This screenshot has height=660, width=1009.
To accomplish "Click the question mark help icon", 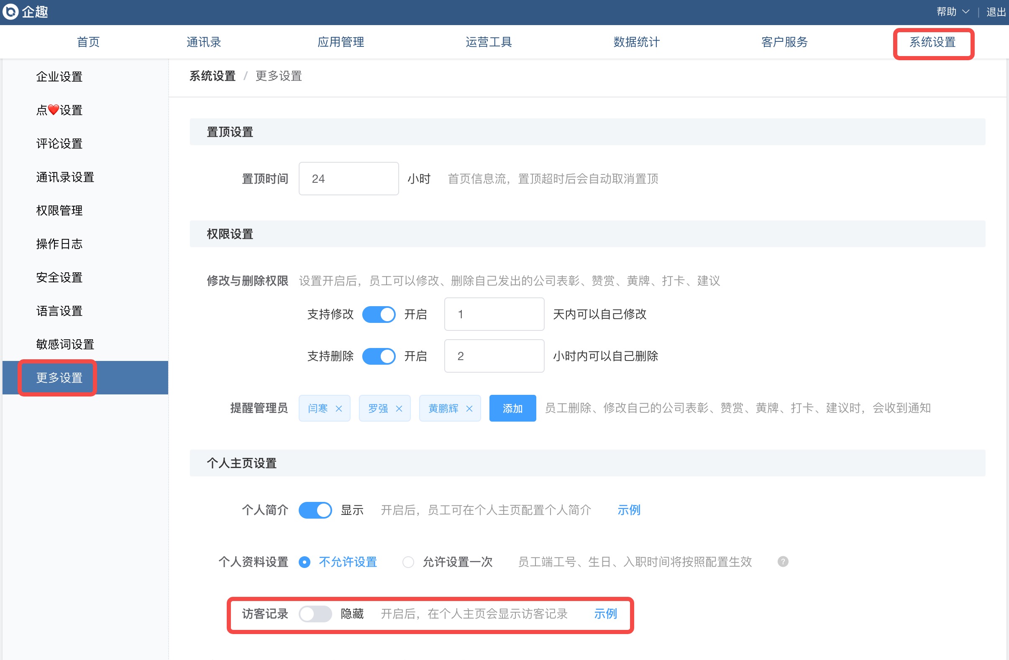I will click(783, 562).
